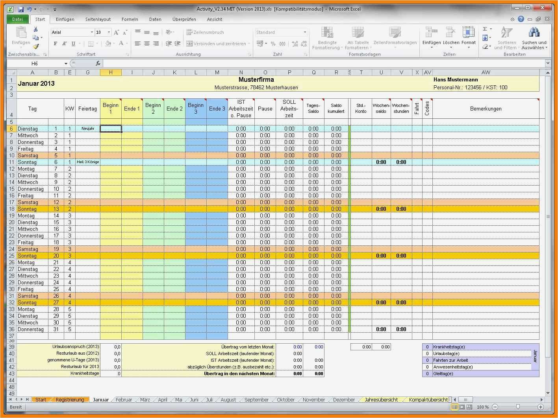This screenshot has height=418, width=558.
Task: Select the Italic (K) formatting icon
Action: (x=64, y=43)
